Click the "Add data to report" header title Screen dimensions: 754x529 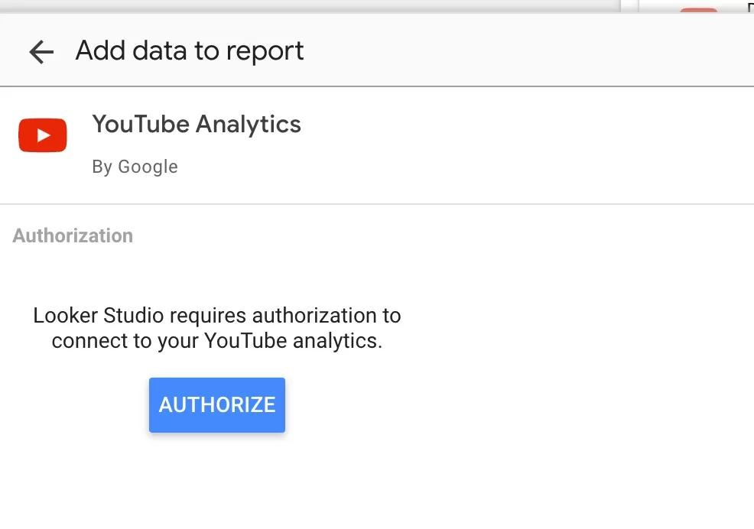tap(190, 51)
